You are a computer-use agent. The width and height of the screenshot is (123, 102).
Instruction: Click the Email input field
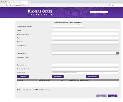pyautogui.click(x=85, y=42)
